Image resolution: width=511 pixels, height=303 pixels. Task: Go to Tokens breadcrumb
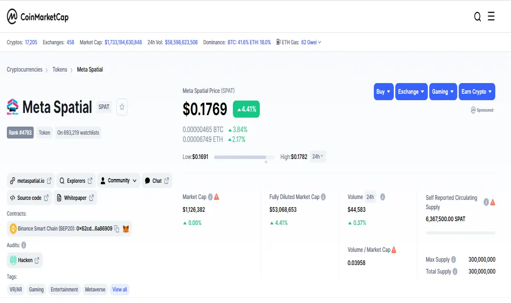click(60, 69)
